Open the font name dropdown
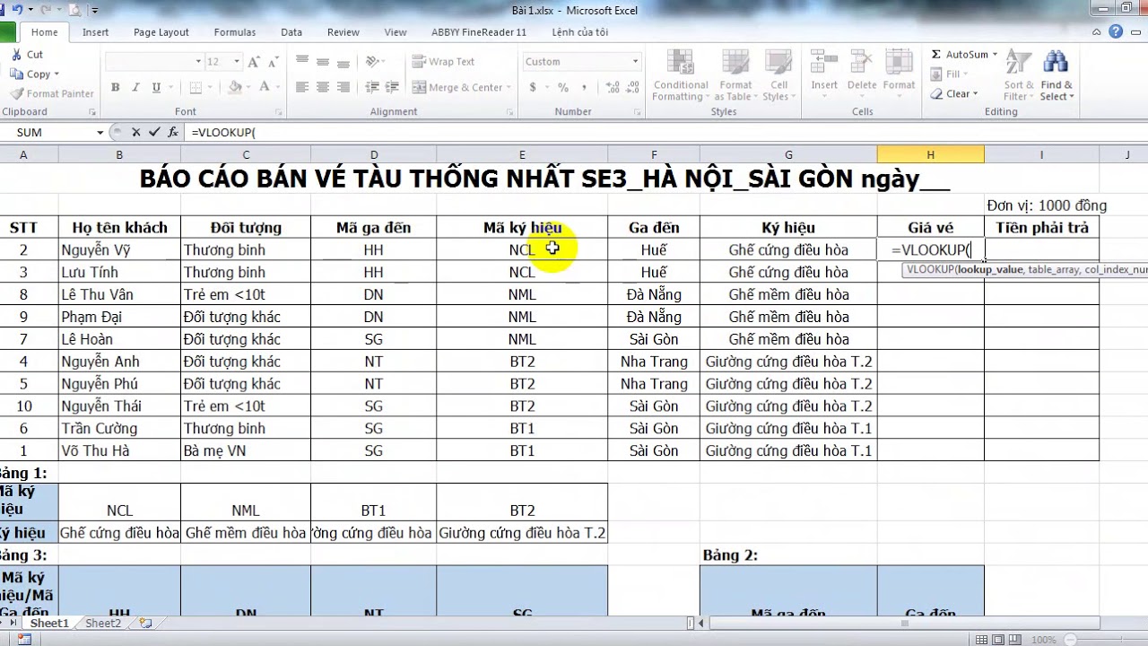This screenshot has width=1148, height=646. (198, 62)
